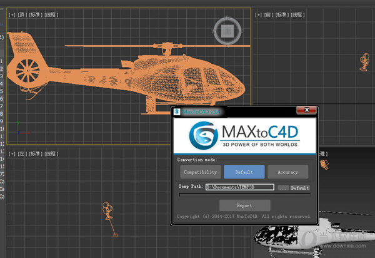
Task: Open the 线框 menu in bottom-left viewport
Action: [51, 153]
